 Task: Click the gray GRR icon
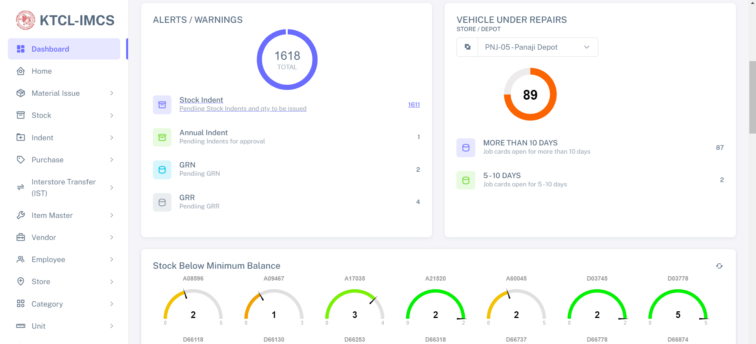pyautogui.click(x=162, y=203)
